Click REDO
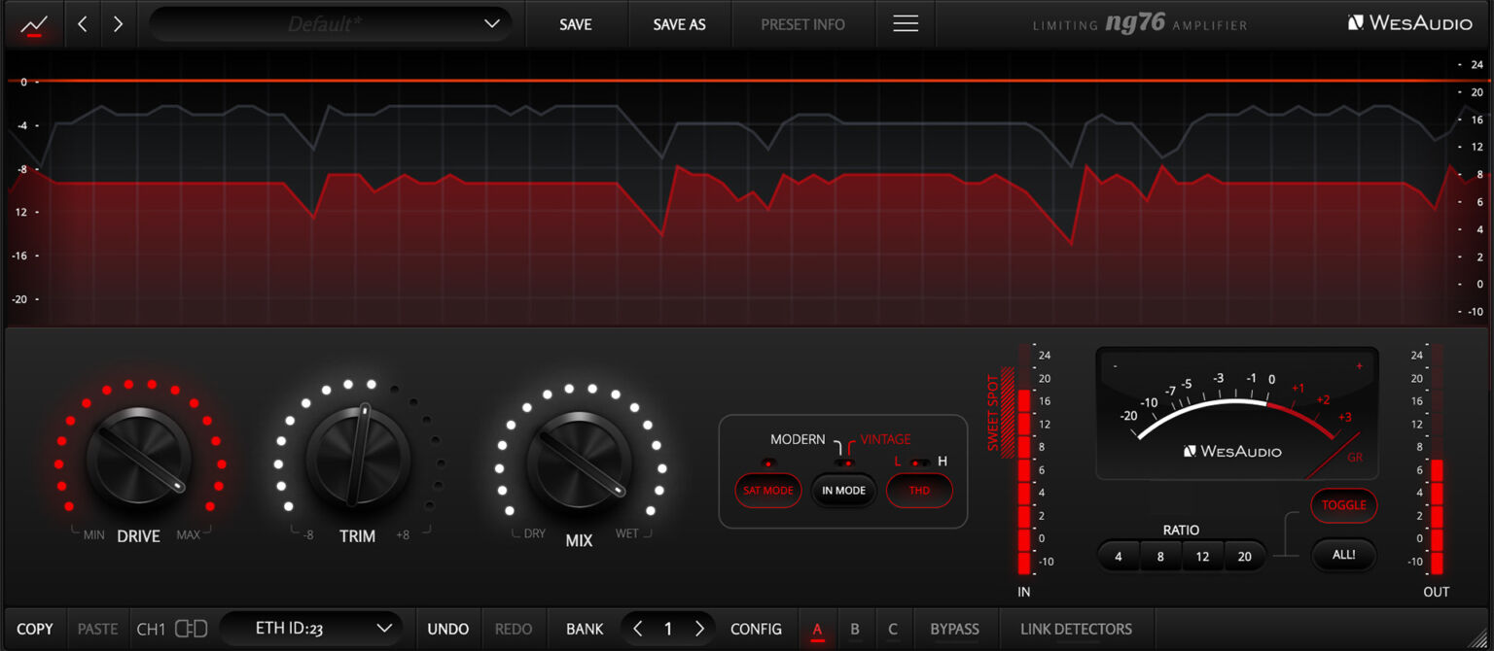Viewport: 1494px width, 651px height. pos(514,629)
